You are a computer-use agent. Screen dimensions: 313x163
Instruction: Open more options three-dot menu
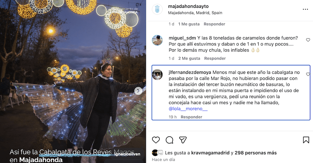click(305, 9)
